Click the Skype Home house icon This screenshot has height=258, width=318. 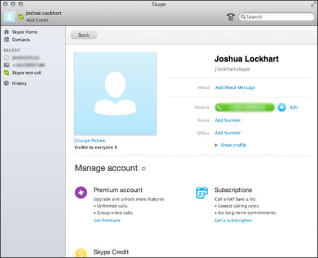[7, 32]
